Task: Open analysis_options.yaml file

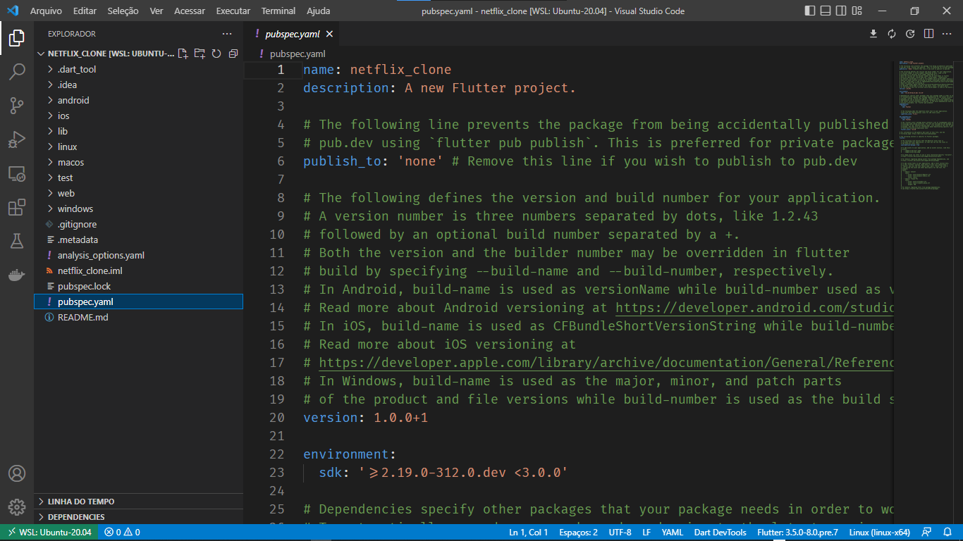Action: coord(138,256)
